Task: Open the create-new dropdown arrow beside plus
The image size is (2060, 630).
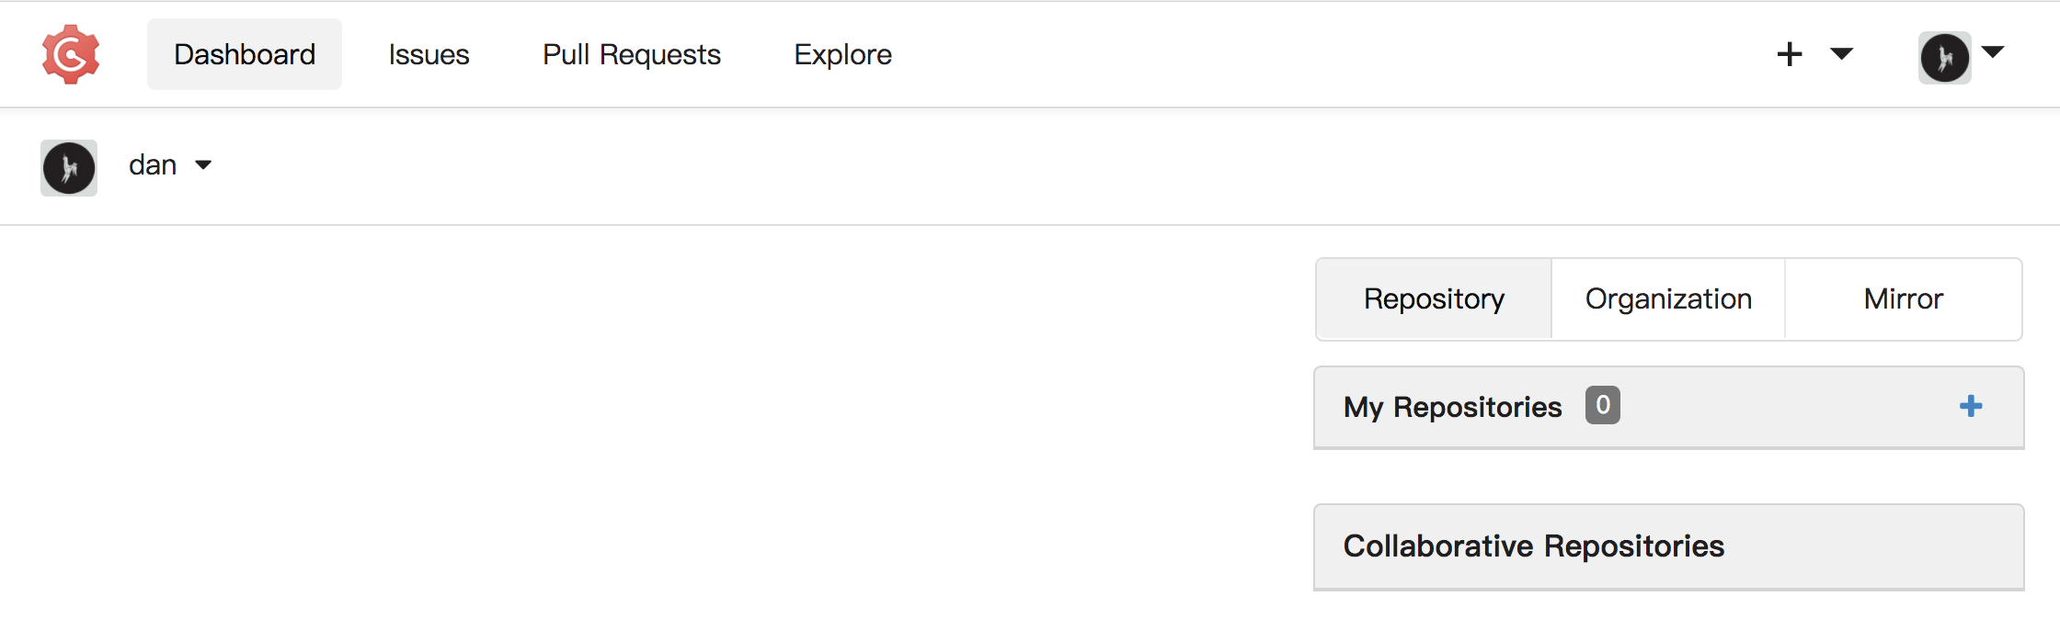Action: tap(1841, 53)
